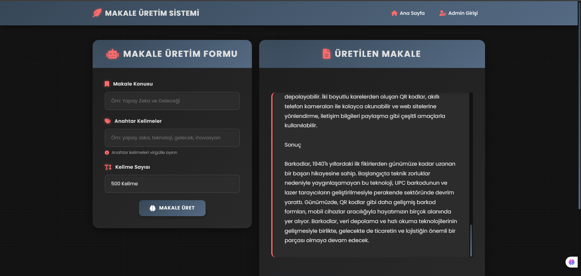The height and width of the screenshot is (276, 581).
Task: Click the tag icon beside Anahtar Kelimeler
Action: click(107, 121)
